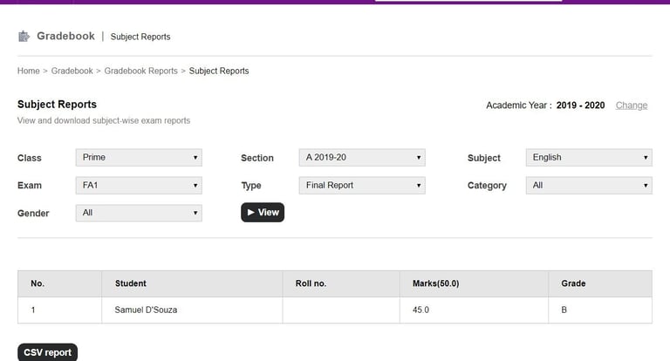Open Gradebook Reports breadcrumb link
Image resolution: width=670 pixels, height=361 pixels.
(x=140, y=71)
